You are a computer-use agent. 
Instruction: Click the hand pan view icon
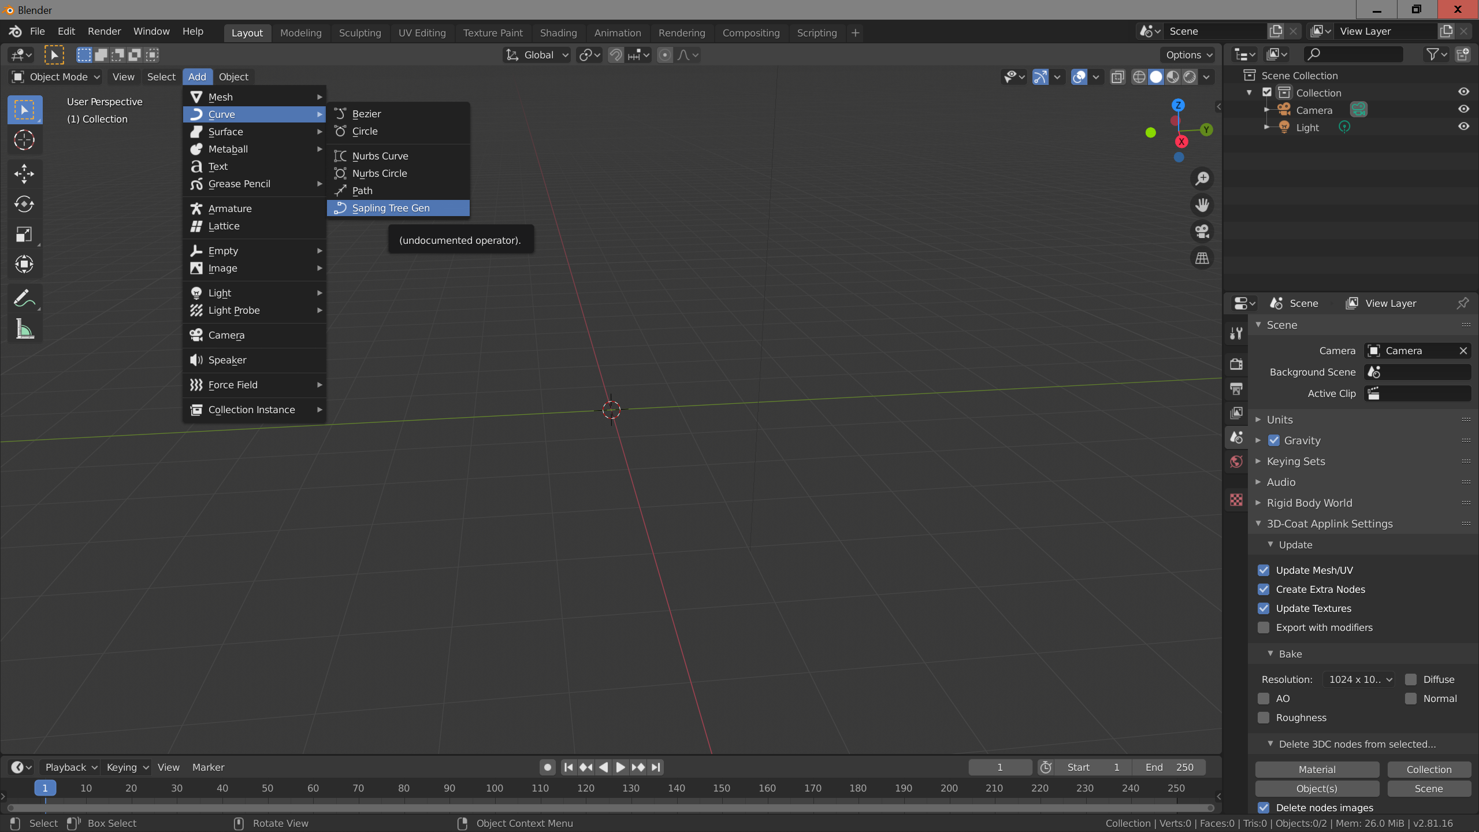[1202, 205]
